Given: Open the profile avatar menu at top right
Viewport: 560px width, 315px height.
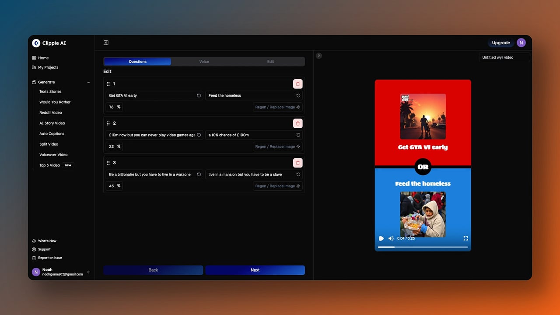Looking at the screenshot, I should coord(521,42).
